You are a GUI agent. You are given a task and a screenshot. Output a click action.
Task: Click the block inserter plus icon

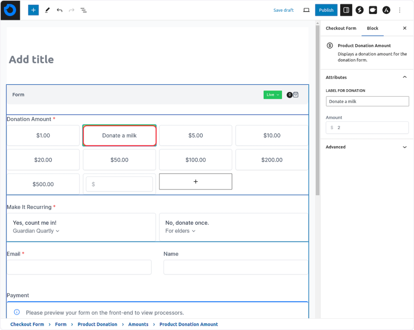33,10
